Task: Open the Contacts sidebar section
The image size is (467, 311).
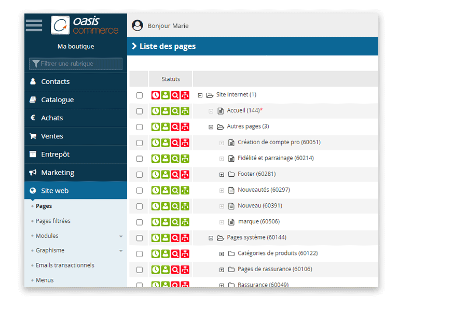Action: coord(76,81)
